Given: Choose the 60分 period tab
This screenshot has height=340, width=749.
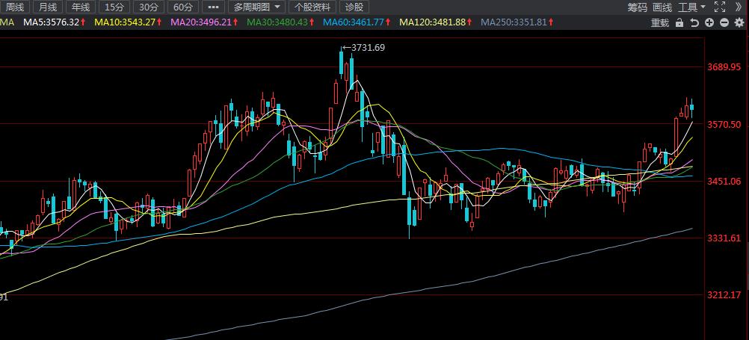Looking at the screenshot, I should click(x=182, y=7).
